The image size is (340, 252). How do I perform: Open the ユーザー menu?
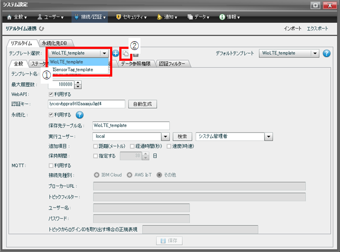click(50, 17)
